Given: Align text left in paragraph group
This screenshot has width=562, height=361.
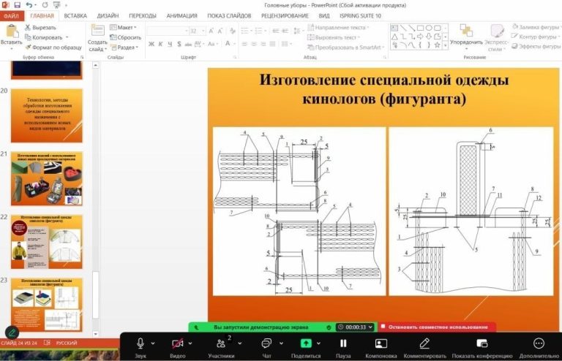Looking at the screenshot, I should click(x=244, y=44).
